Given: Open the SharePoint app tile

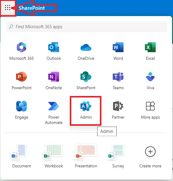Looking at the screenshot, I should [86, 81].
